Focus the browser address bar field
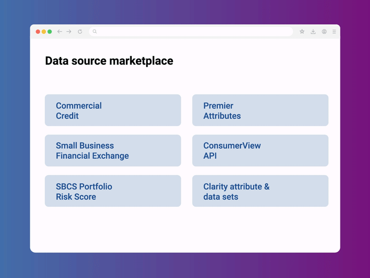Viewport: 370px width, 278px height. pos(192,32)
